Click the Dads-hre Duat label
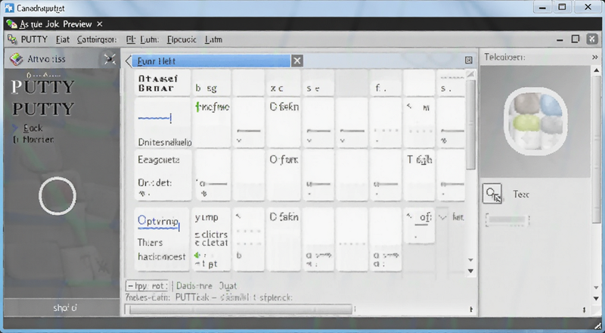This screenshot has width=605, height=333. tap(206, 286)
